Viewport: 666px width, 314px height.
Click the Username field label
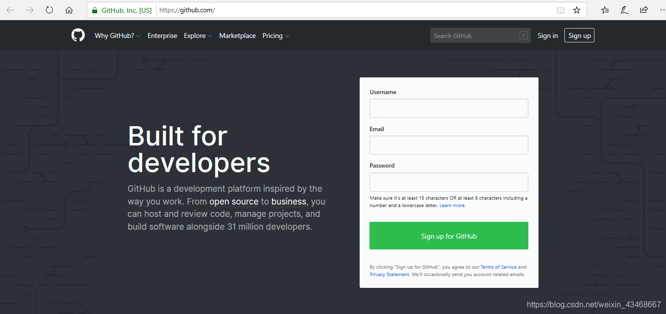tap(383, 92)
